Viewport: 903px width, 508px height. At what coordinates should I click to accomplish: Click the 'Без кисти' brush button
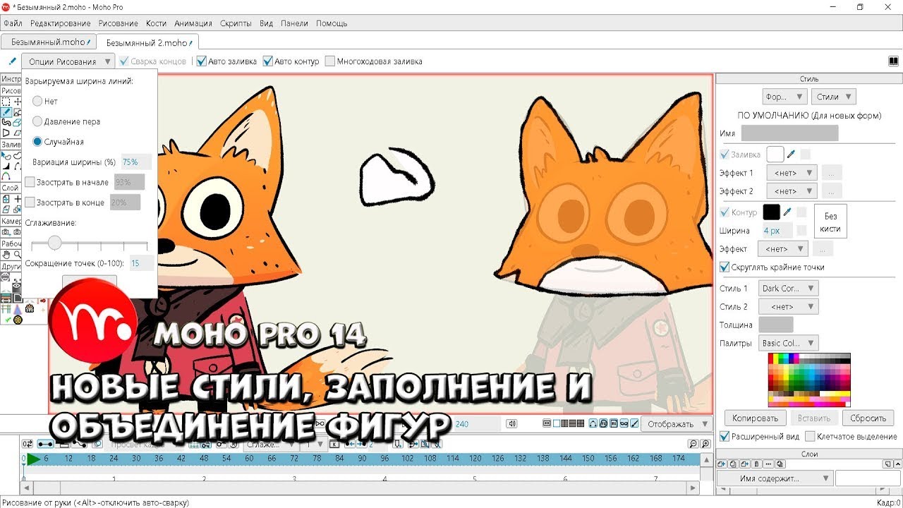[x=830, y=222]
